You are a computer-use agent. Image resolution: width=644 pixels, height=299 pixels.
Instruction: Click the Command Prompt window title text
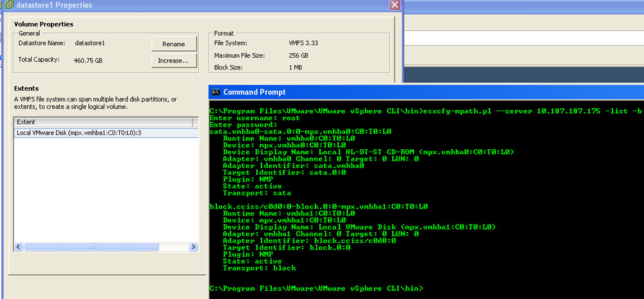[254, 92]
